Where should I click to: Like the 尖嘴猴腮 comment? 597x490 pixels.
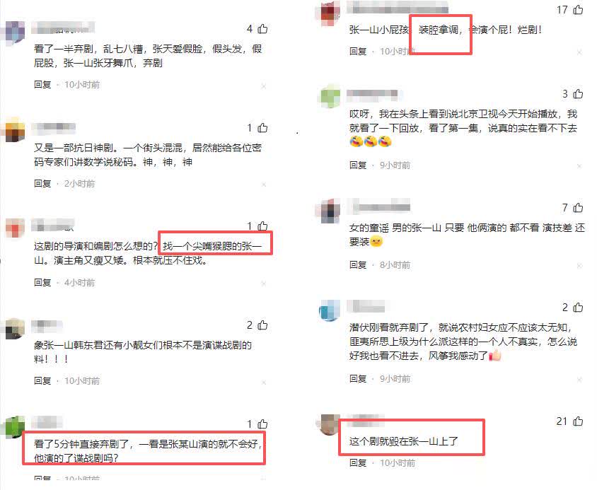(x=262, y=226)
